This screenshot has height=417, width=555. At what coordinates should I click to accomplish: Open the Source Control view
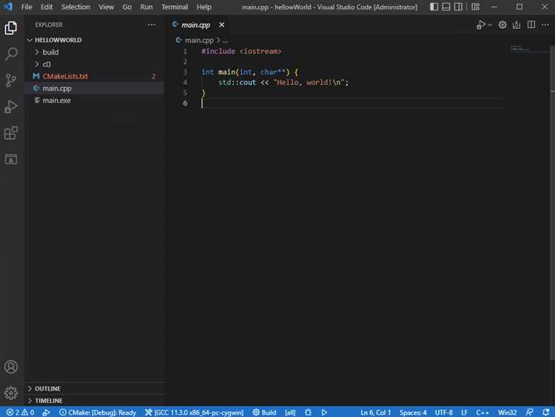(x=11, y=81)
